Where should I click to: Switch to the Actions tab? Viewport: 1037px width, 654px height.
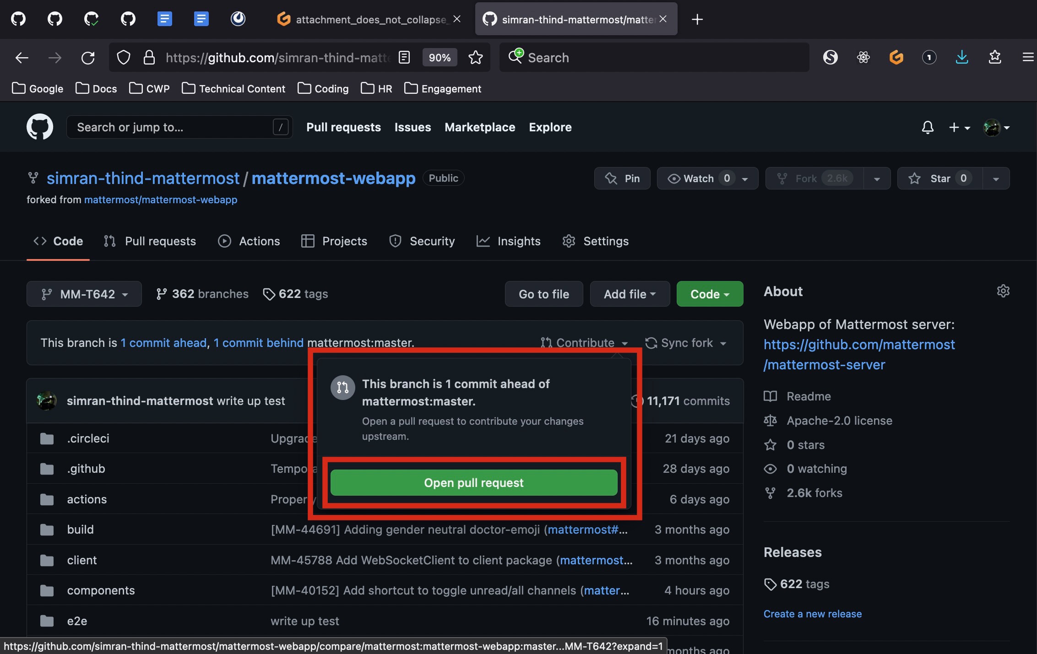[x=249, y=241]
